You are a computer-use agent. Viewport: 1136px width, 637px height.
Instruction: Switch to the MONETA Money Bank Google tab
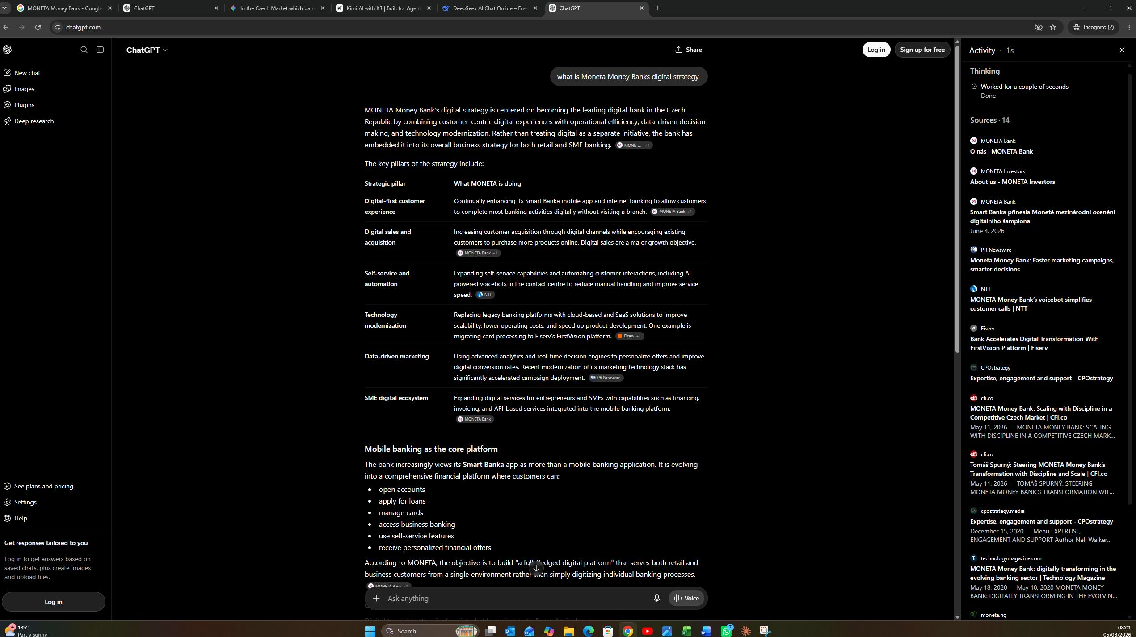(x=64, y=8)
